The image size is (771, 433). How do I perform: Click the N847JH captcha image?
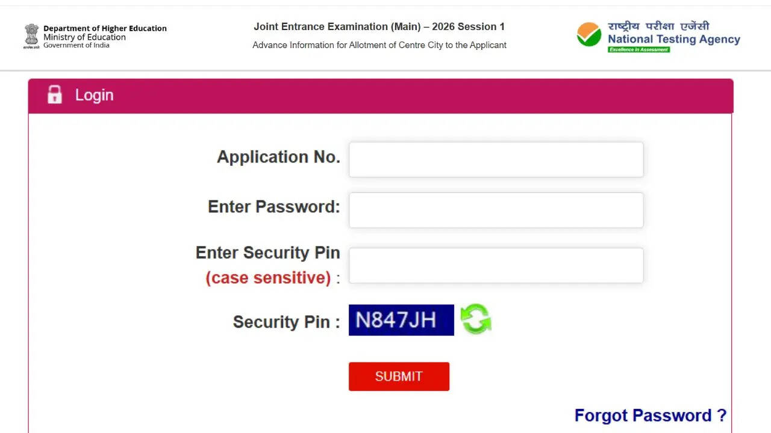[401, 320]
